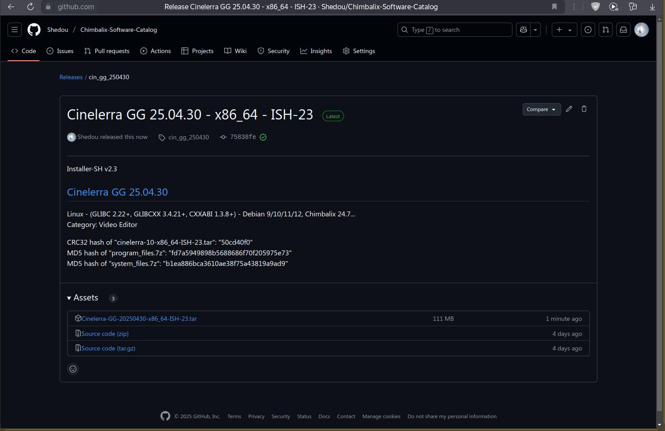Click the site lock icon in address bar
The width and height of the screenshot is (665, 431).
48,7
